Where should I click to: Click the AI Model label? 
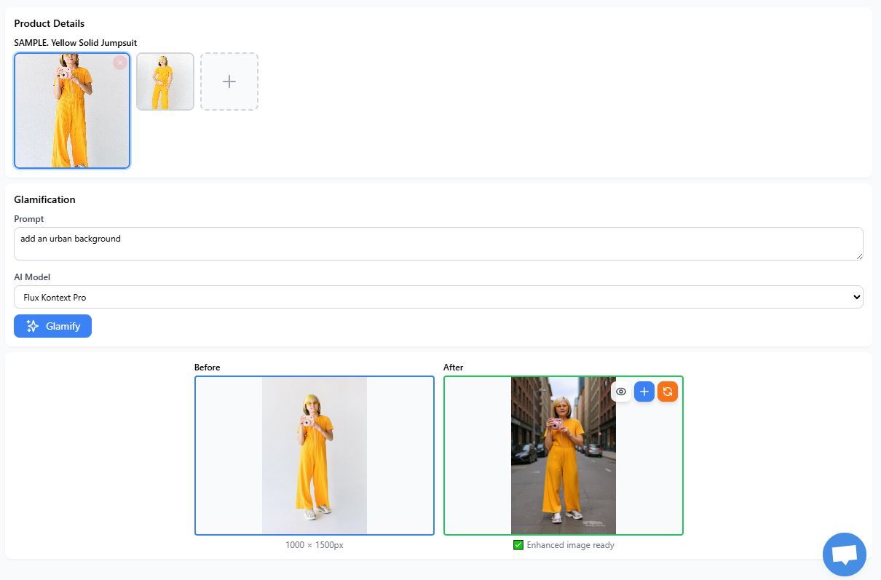[32, 277]
